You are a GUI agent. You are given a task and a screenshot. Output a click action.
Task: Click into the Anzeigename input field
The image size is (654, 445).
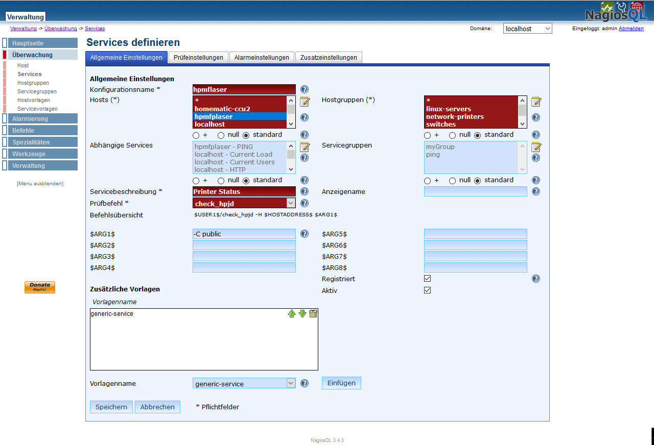(475, 191)
